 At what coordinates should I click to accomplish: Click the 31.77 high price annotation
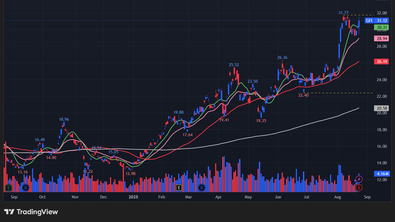tap(343, 13)
